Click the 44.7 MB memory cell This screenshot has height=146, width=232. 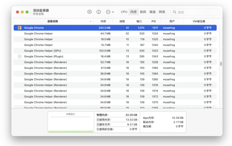click(105, 33)
